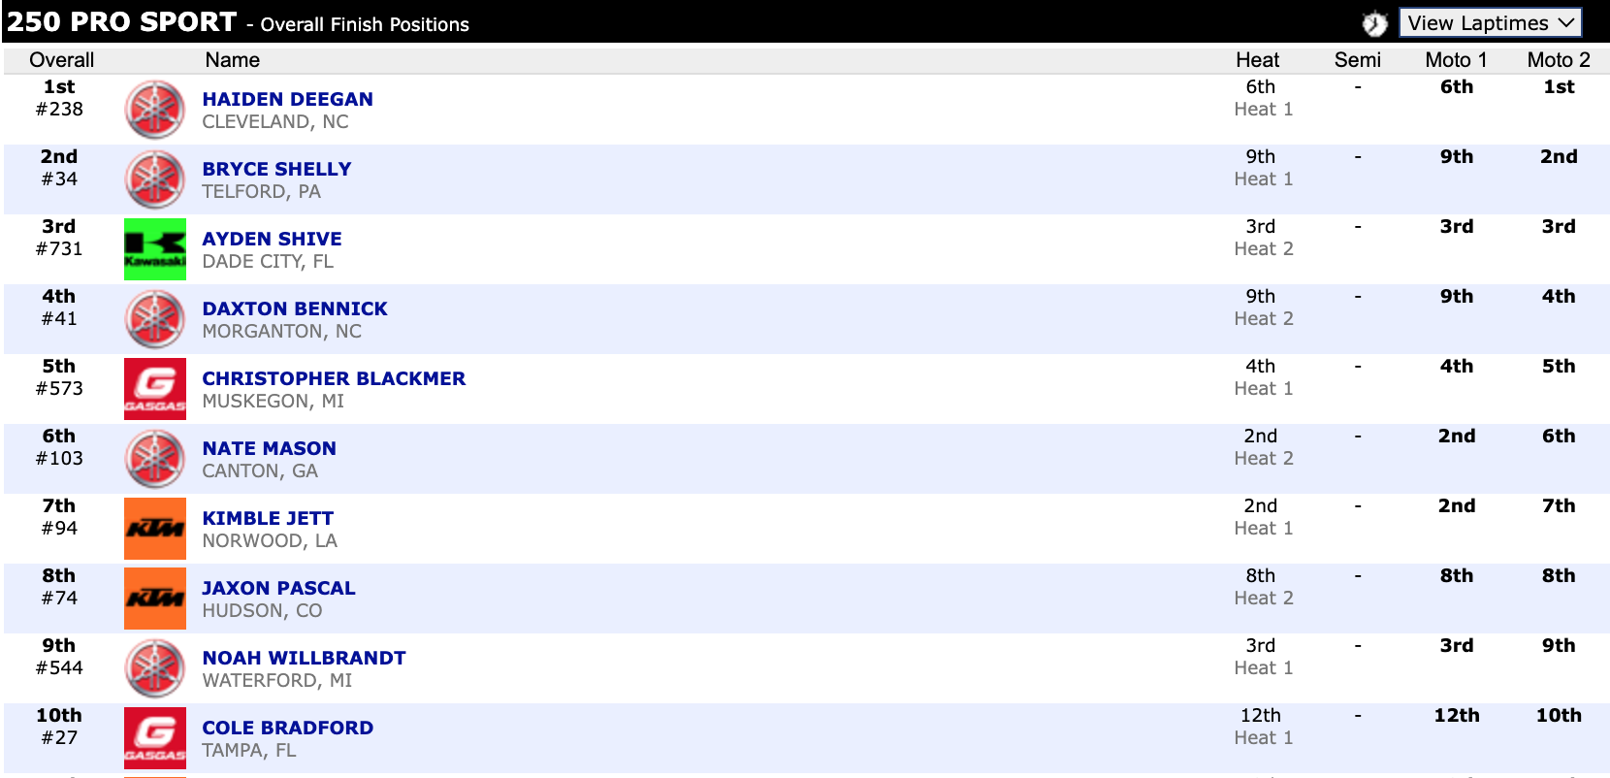Image resolution: width=1610 pixels, height=778 pixels.
Task: Open Daxton Bennick's rider page
Action: click(x=294, y=308)
